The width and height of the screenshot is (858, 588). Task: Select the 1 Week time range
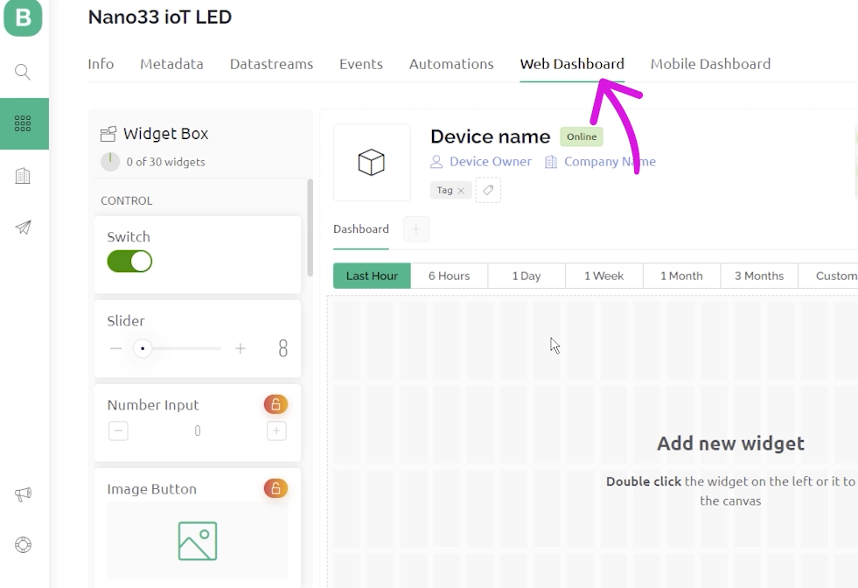pos(604,276)
